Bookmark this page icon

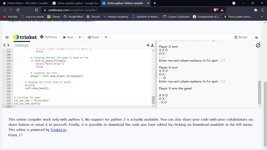coord(36,10)
